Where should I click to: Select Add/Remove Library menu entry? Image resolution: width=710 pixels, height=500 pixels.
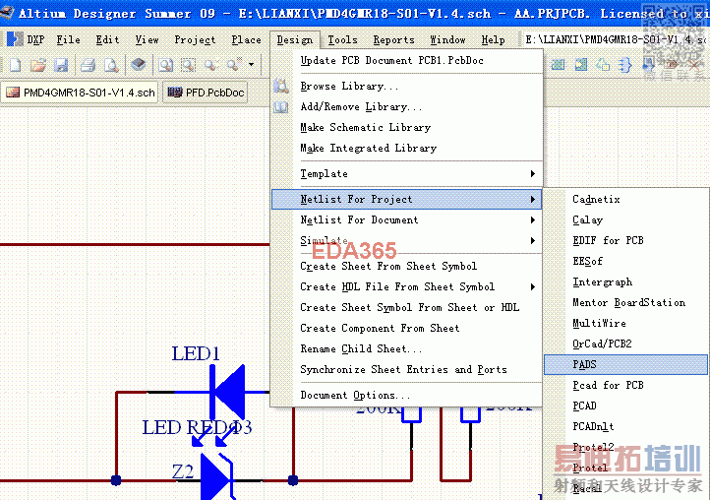(x=406, y=106)
